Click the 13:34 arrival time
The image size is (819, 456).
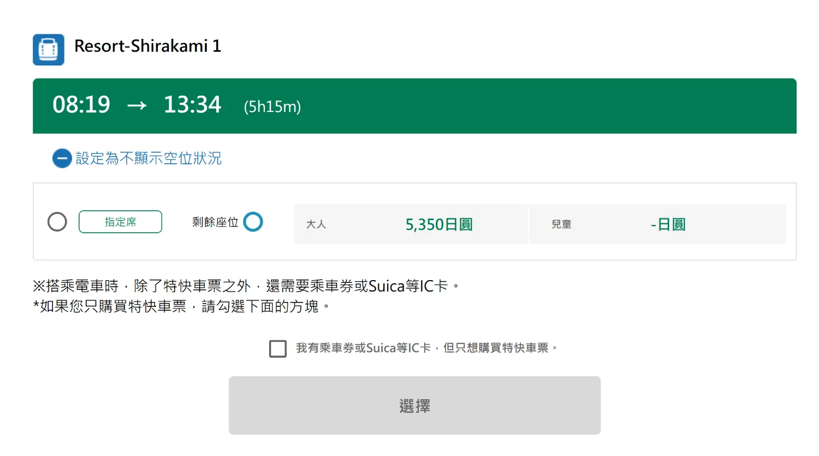(x=192, y=105)
